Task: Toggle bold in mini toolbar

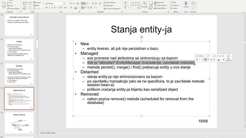Action: pyautogui.click(x=197, y=59)
